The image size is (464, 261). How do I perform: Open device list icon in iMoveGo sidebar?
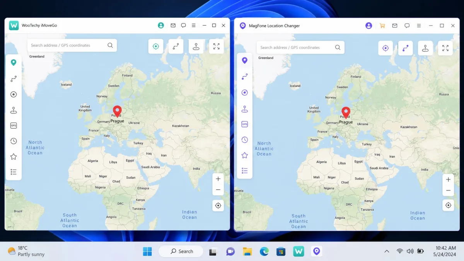click(14, 172)
